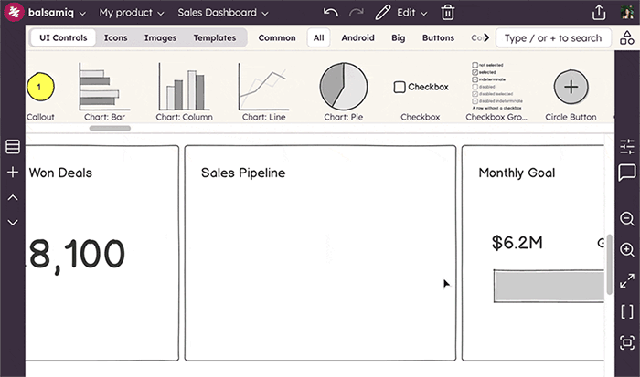Select the Android category filter

coord(358,38)
